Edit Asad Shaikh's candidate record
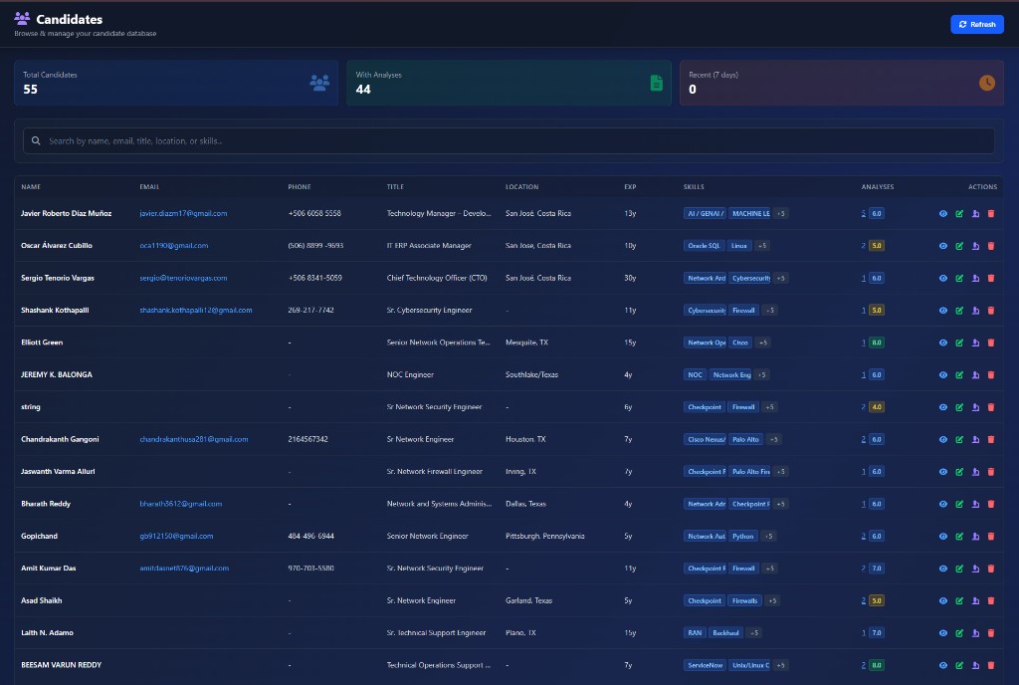This screenshot has height=685, width=1019. pos(959,600)
